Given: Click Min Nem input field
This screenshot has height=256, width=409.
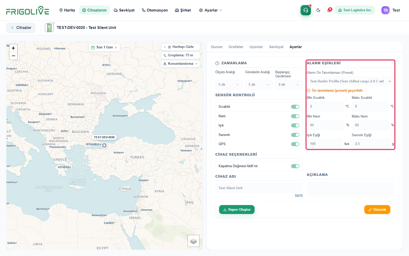Looking at the screenshot, I should [x=325, y=125].
